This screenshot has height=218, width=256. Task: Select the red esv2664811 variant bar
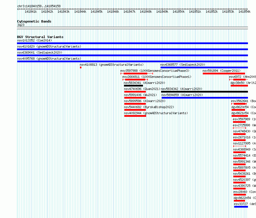click(x=135, y=80)
